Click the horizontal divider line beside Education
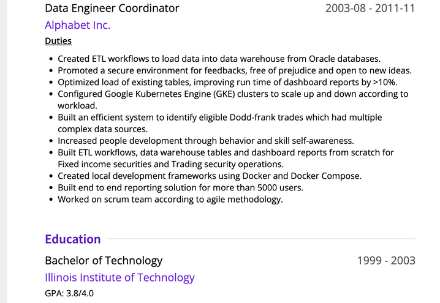 261,239
